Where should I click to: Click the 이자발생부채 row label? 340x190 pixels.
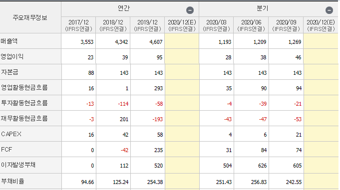[18, 165]
